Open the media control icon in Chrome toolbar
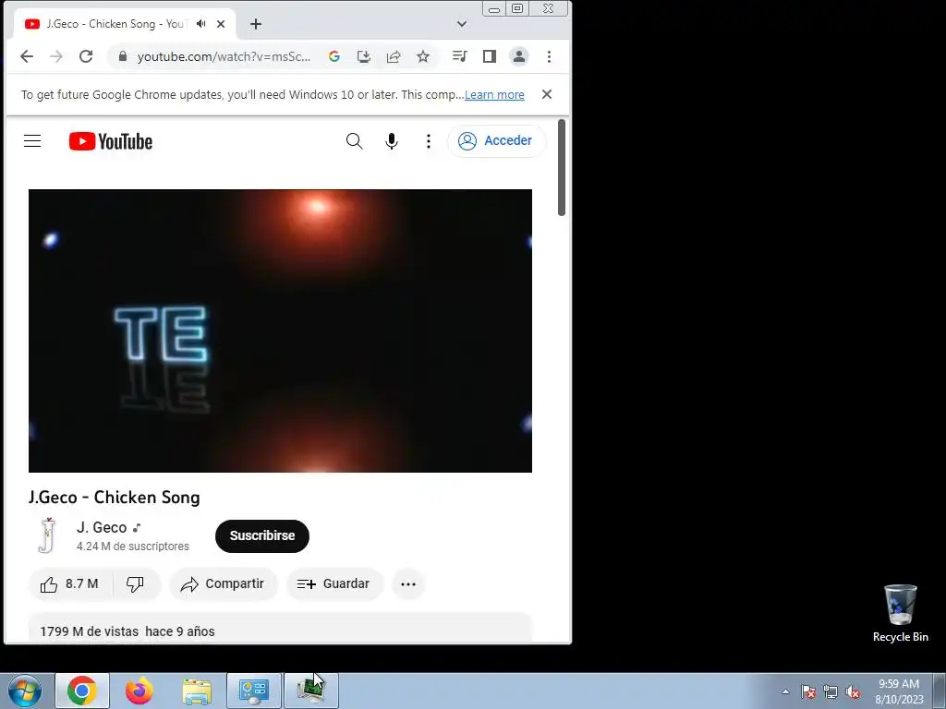 coord(460,56)
